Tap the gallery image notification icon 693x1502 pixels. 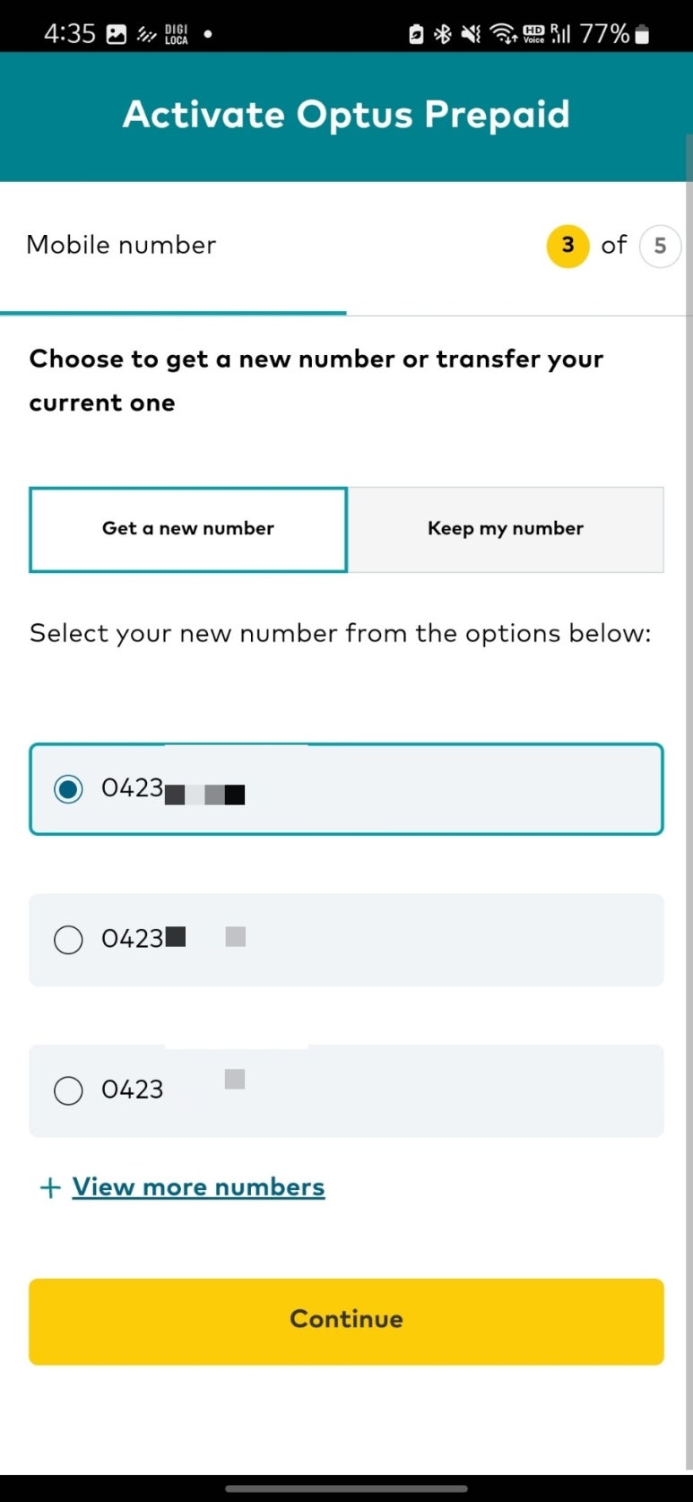117,34
